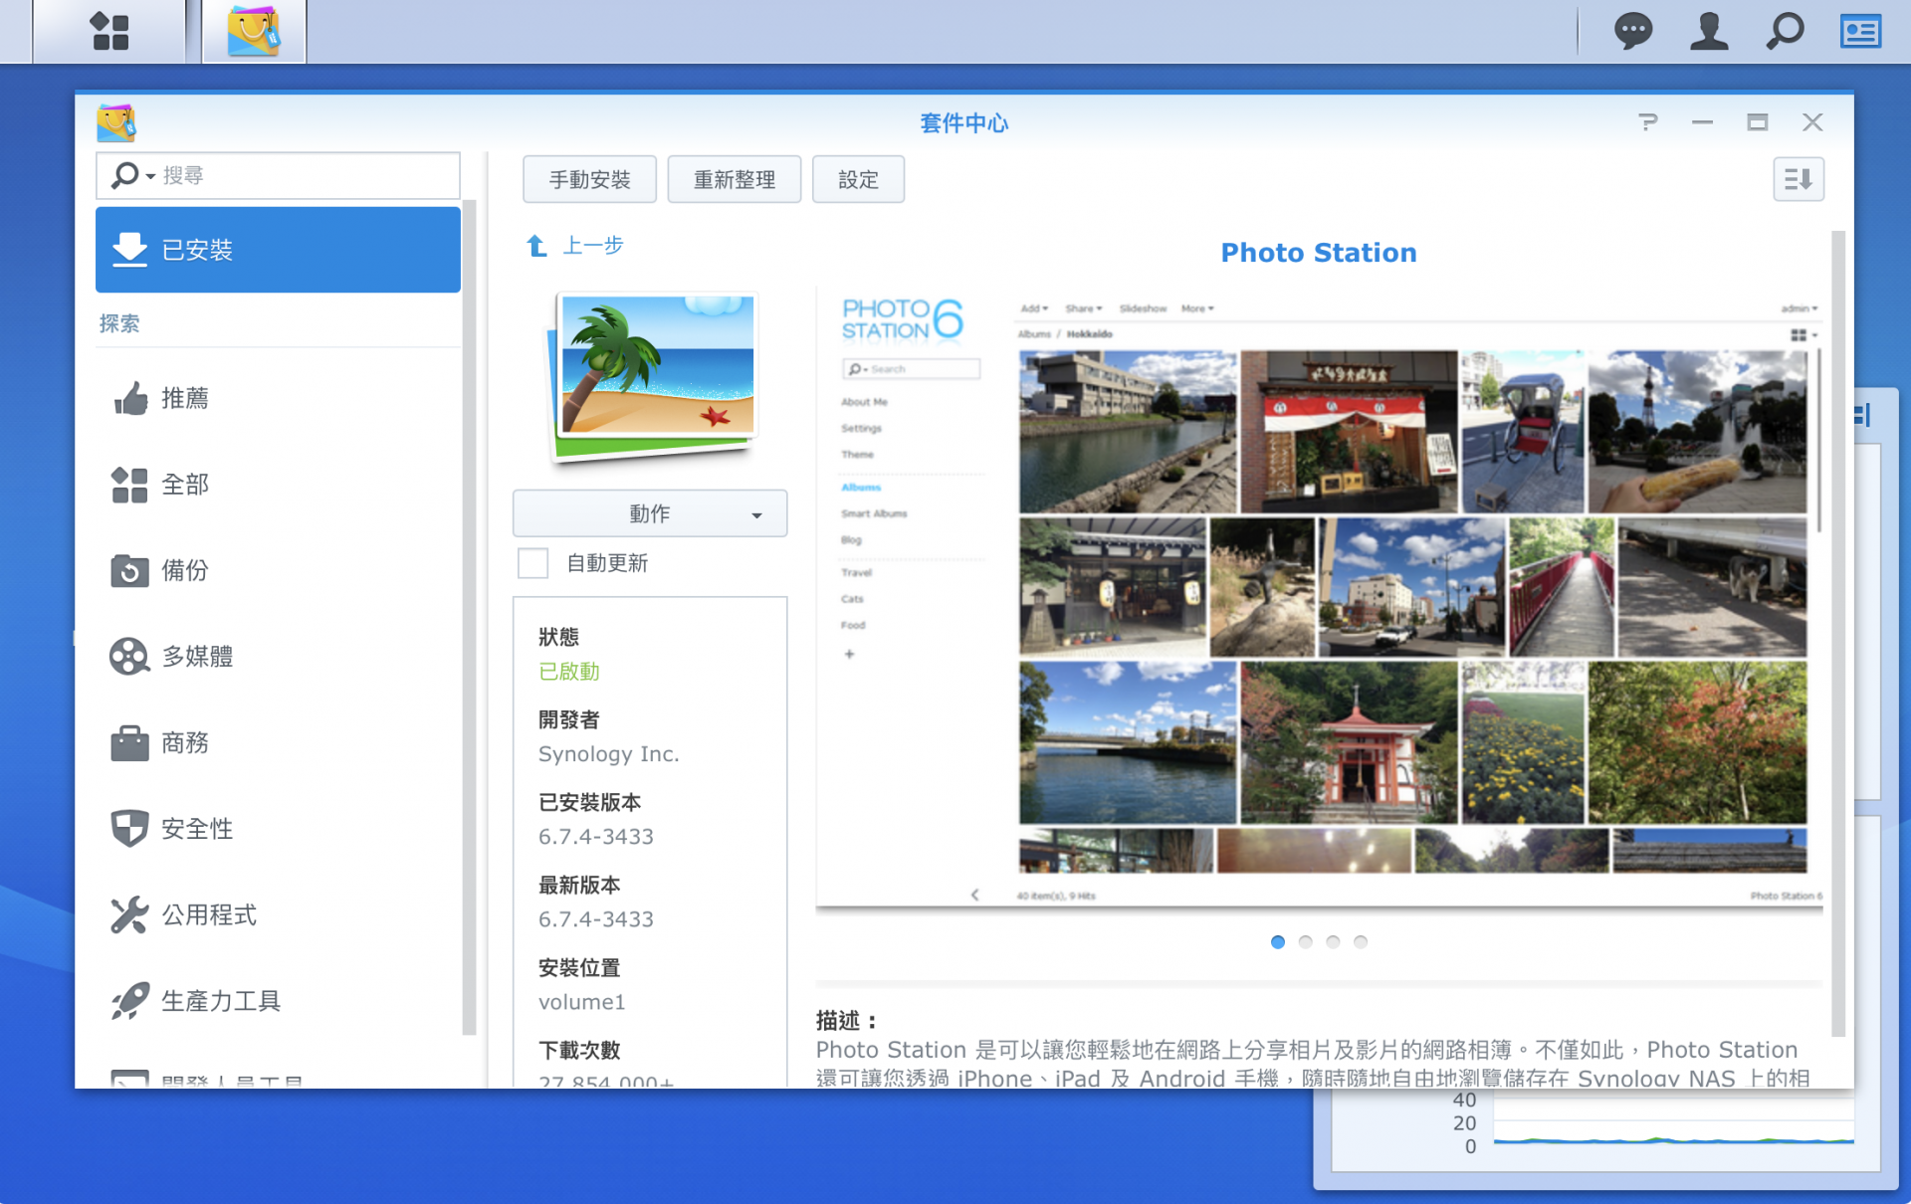
Task: Click the top-bar search magnifier icon
Action: point(1785,31)
